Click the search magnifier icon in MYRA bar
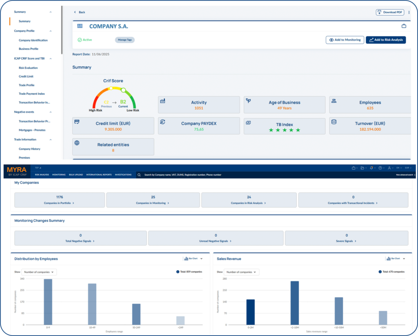 click(139, 175)
